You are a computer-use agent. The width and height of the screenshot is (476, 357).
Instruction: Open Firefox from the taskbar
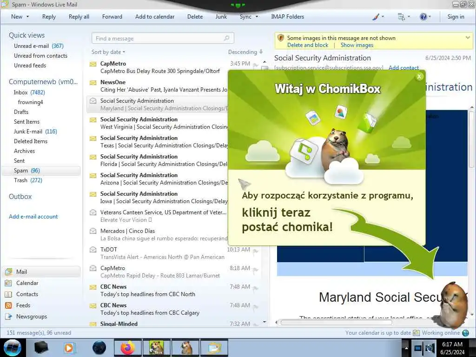[128, 348]
